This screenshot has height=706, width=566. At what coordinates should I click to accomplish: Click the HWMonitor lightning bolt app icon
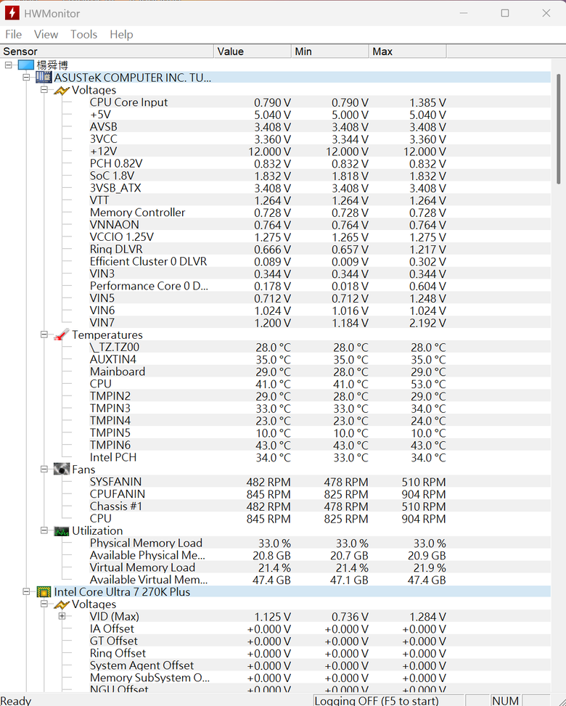tap(12, 13)
